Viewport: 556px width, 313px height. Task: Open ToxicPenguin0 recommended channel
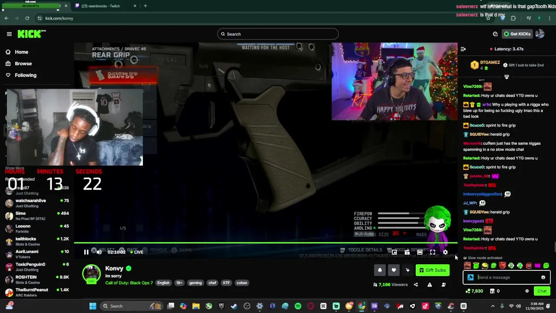(37, 267)
